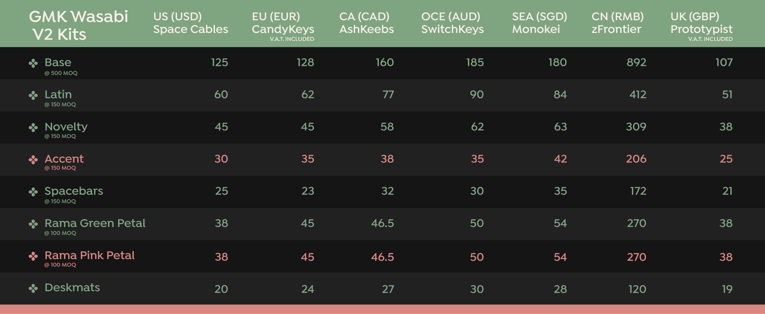Click the Rama Green Petal kit label
The image size is (765, 314).
tap(95, 223)
